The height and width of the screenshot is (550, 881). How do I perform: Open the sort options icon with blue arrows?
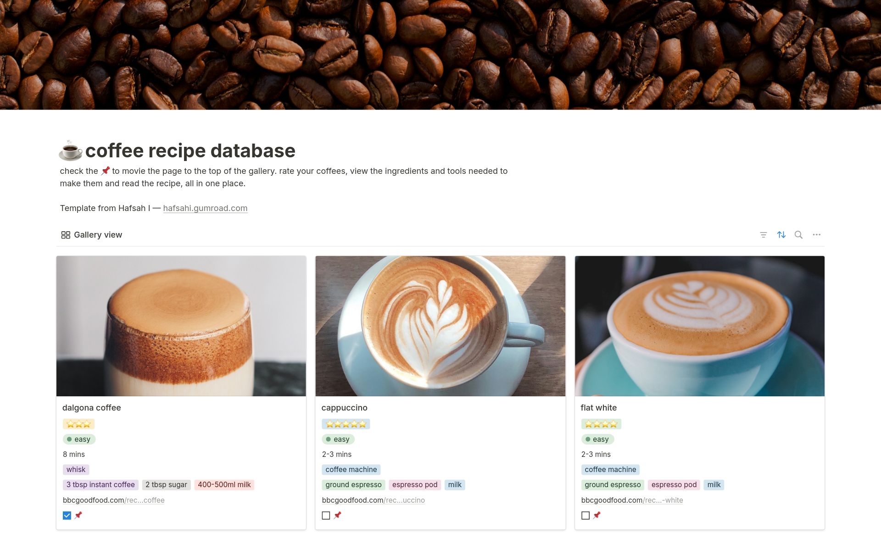click(x=781, y=234)
